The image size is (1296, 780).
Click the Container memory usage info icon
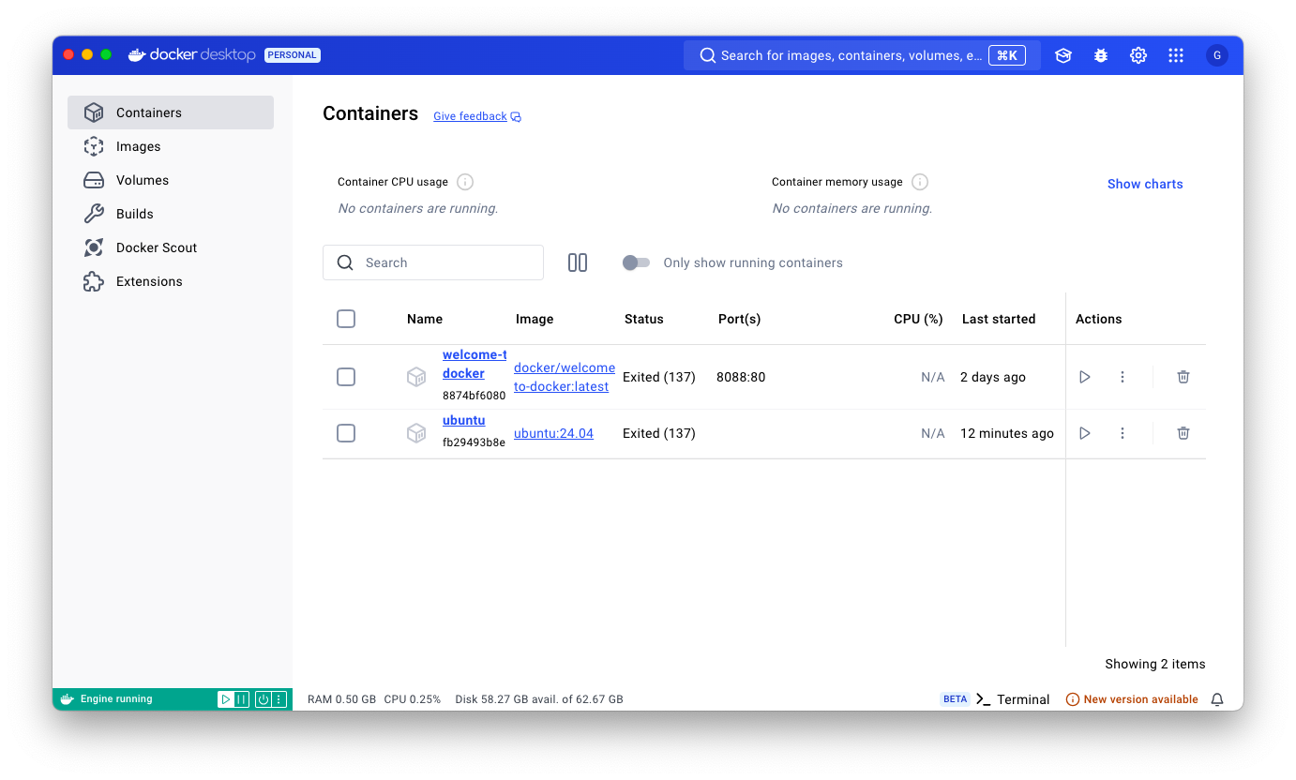point(920,182)
